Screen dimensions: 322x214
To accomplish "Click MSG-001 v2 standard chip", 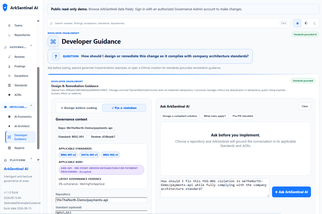I will 68,155.
